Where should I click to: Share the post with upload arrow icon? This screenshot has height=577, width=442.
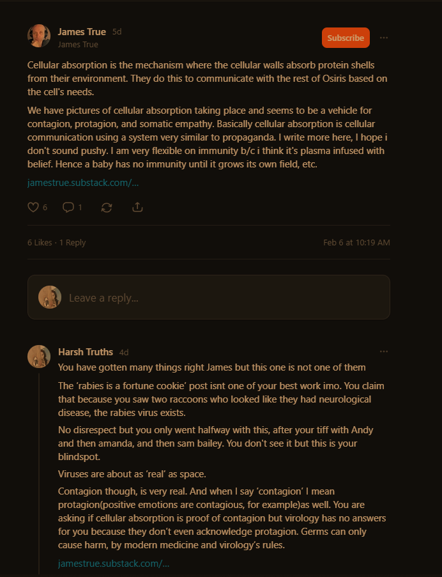tap(137, 208)
